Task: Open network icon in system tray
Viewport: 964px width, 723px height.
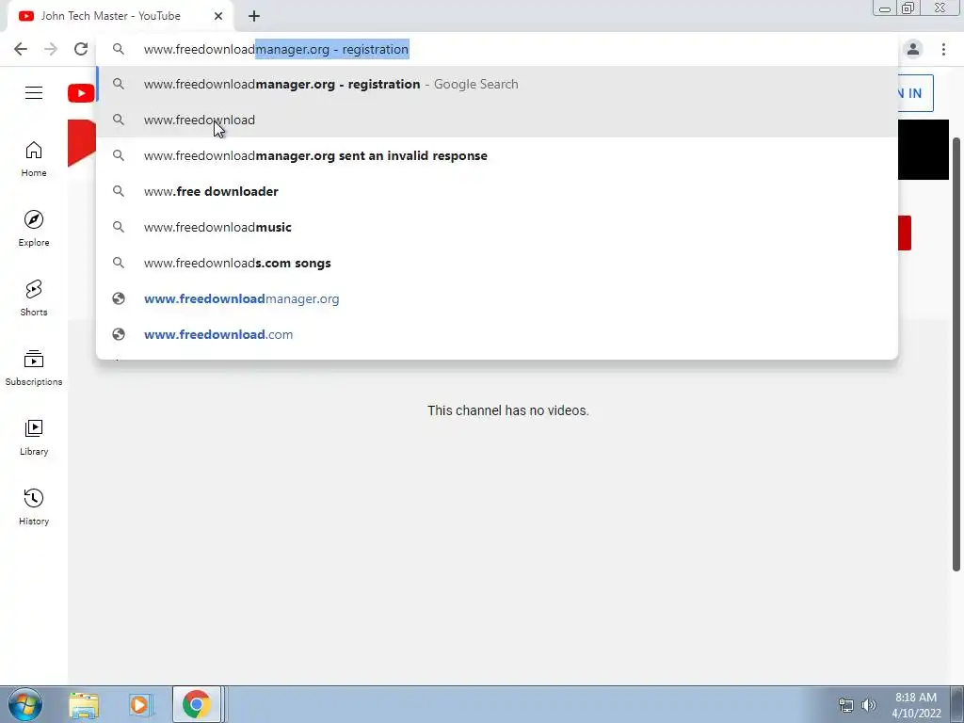Action: pos(846,705)
